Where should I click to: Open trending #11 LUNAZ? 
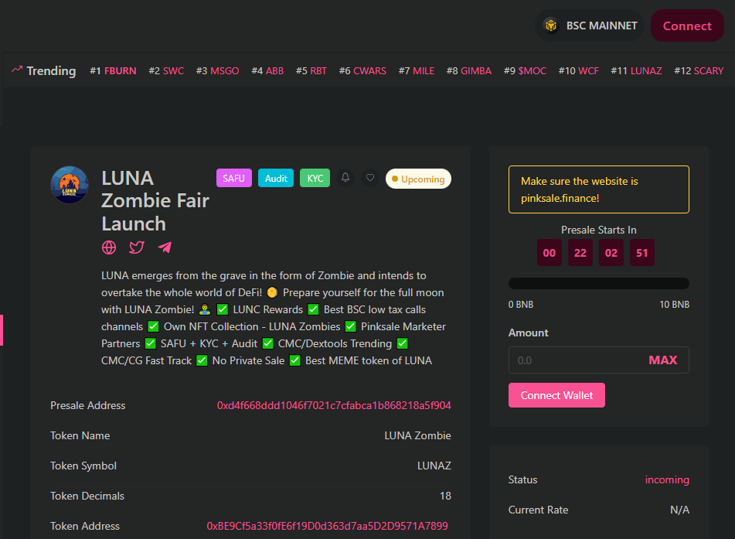(x=637, y=71)
